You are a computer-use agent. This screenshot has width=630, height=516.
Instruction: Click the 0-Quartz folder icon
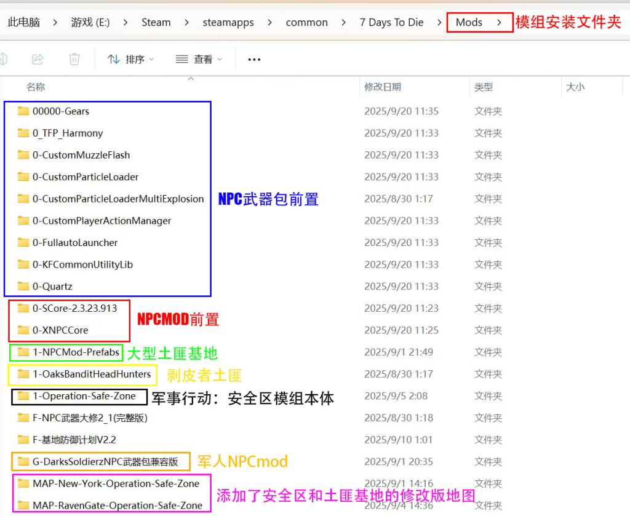(x=23, y=287)
